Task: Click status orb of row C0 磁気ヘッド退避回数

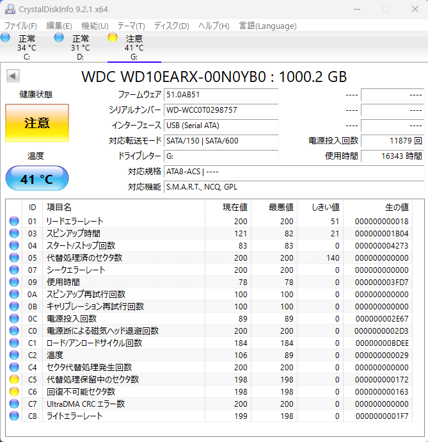Action: pos(14,331)
